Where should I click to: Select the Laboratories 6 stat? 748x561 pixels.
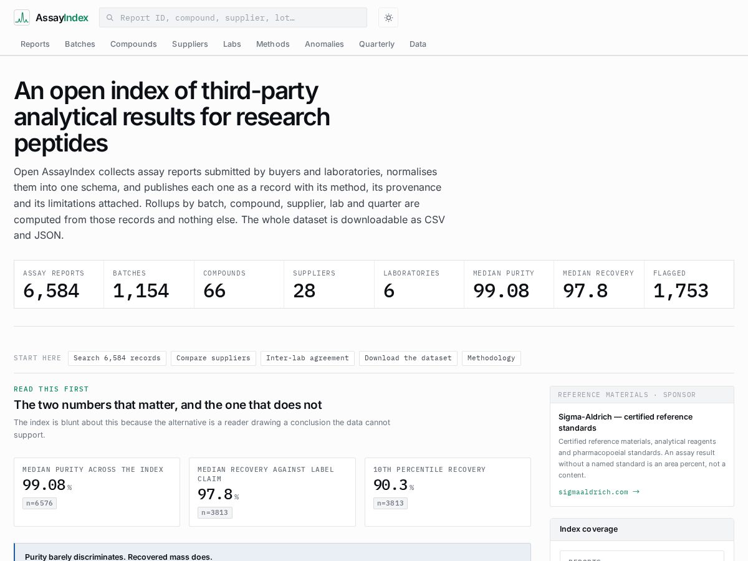(419, 284)
